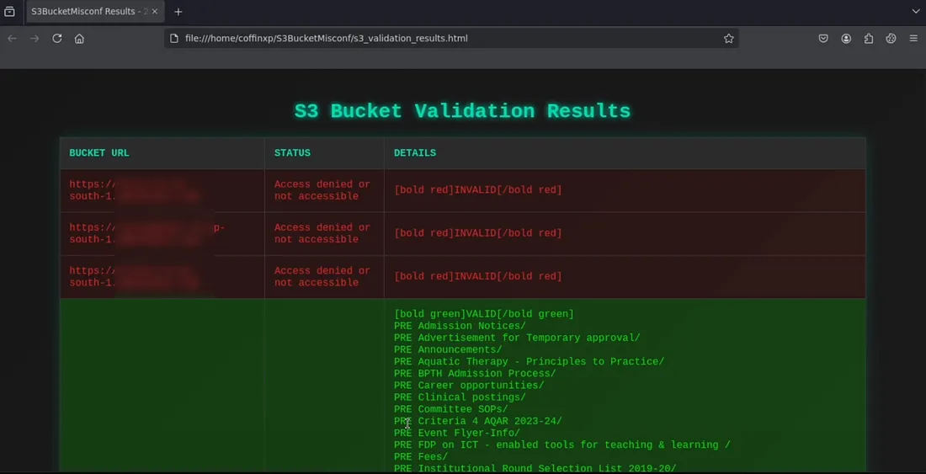Open the Firefox account icon
The height and width of the screenshot is (474, 926).
click(846, 39)
